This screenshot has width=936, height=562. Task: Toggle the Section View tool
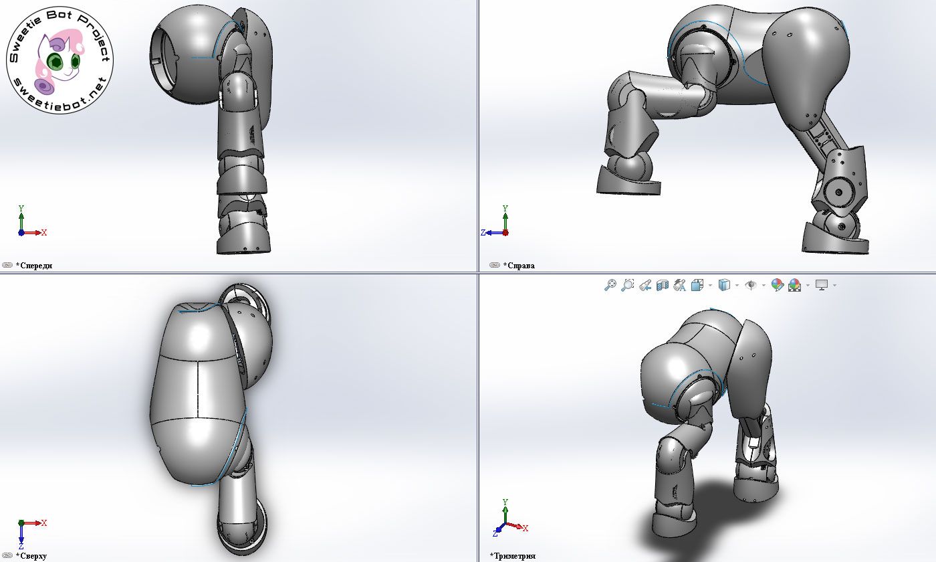pyautogui.click(x=663, y=285)
